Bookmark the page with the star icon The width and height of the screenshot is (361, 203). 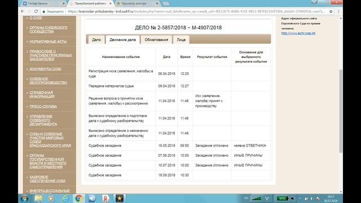pos(331,11)
